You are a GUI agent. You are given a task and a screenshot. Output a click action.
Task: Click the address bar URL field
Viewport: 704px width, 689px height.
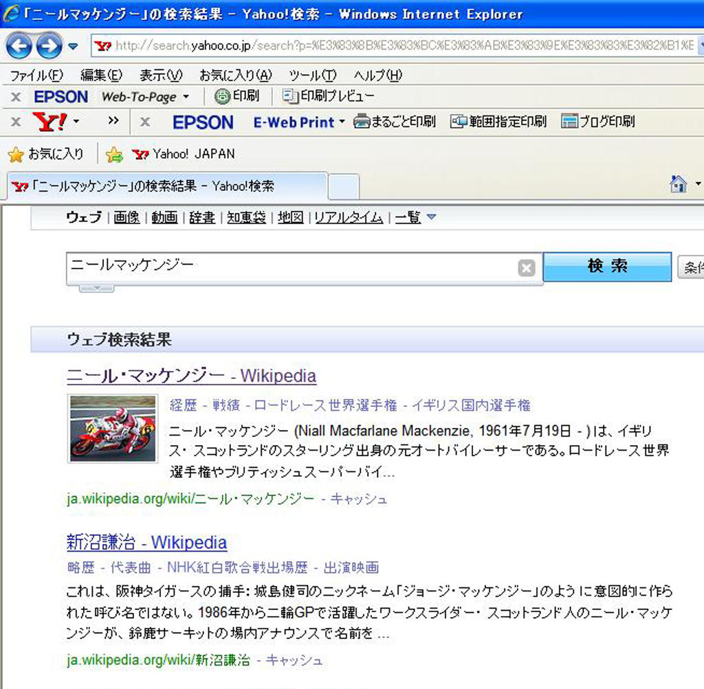click(x=395, y=45)
